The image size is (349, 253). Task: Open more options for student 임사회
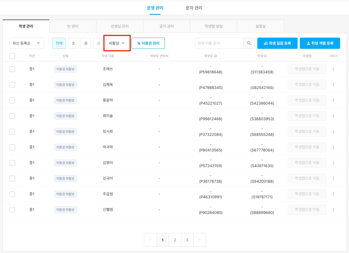coord(333,132)
